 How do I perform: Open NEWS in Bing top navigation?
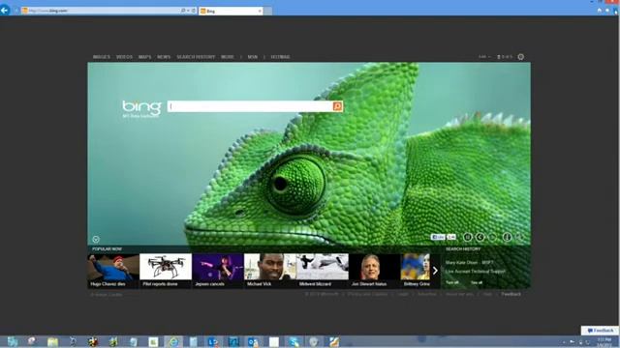pyautogui.click(x=164, y=57)
